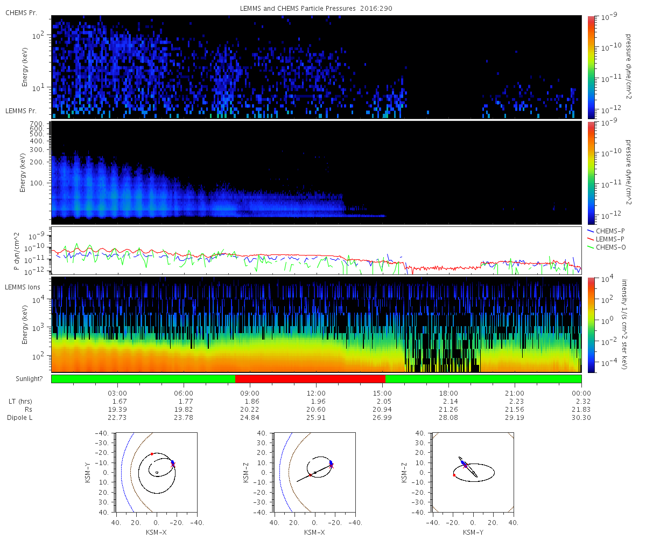Viewport: 646px width, 539px height.
Task: Click the Rs value 21.26
Action: (449, 409)
